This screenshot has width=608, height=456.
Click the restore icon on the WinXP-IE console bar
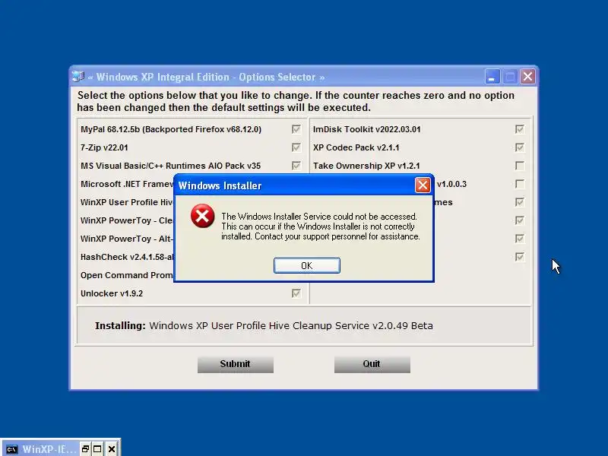point(85,449)
